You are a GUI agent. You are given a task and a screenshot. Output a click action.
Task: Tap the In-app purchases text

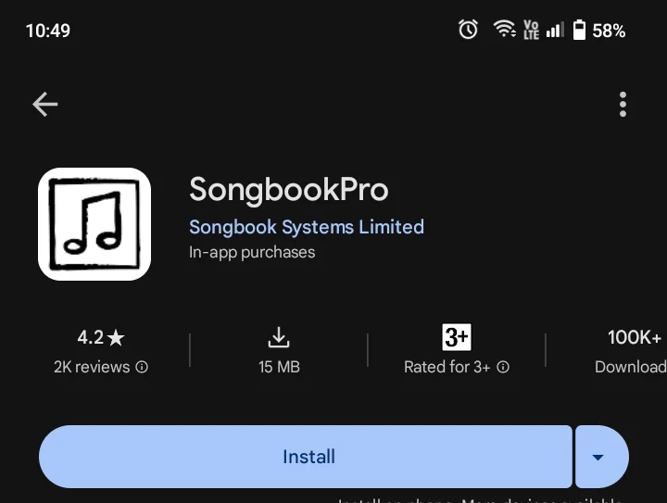252,253
